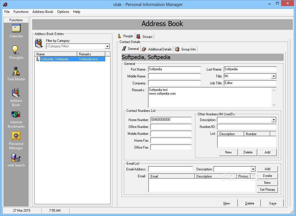Click the Job Title field
Image resolution: width=296 pixels, height=216 pixels.
pos(250,83)
